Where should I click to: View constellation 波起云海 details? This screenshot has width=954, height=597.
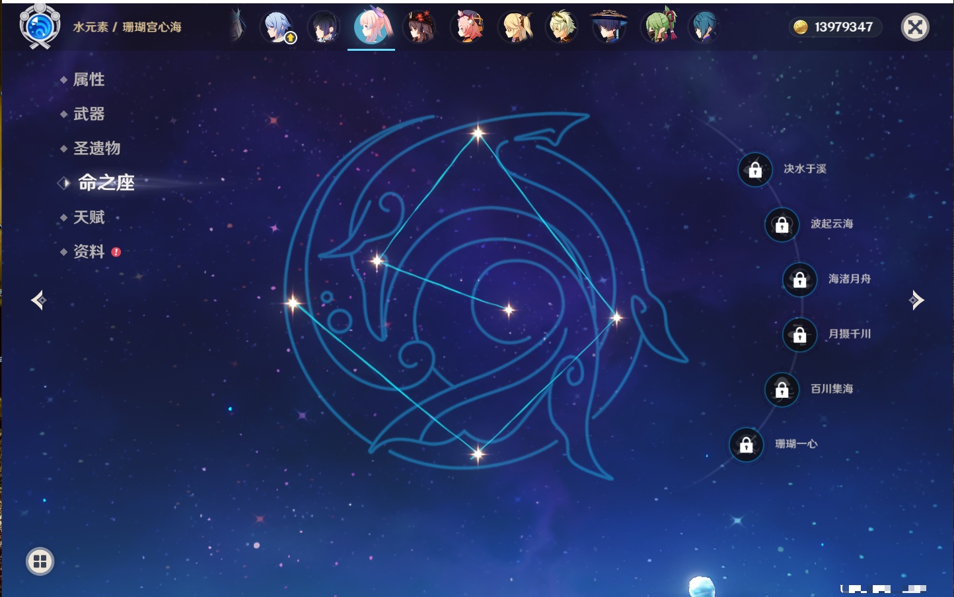coord(832,224)
